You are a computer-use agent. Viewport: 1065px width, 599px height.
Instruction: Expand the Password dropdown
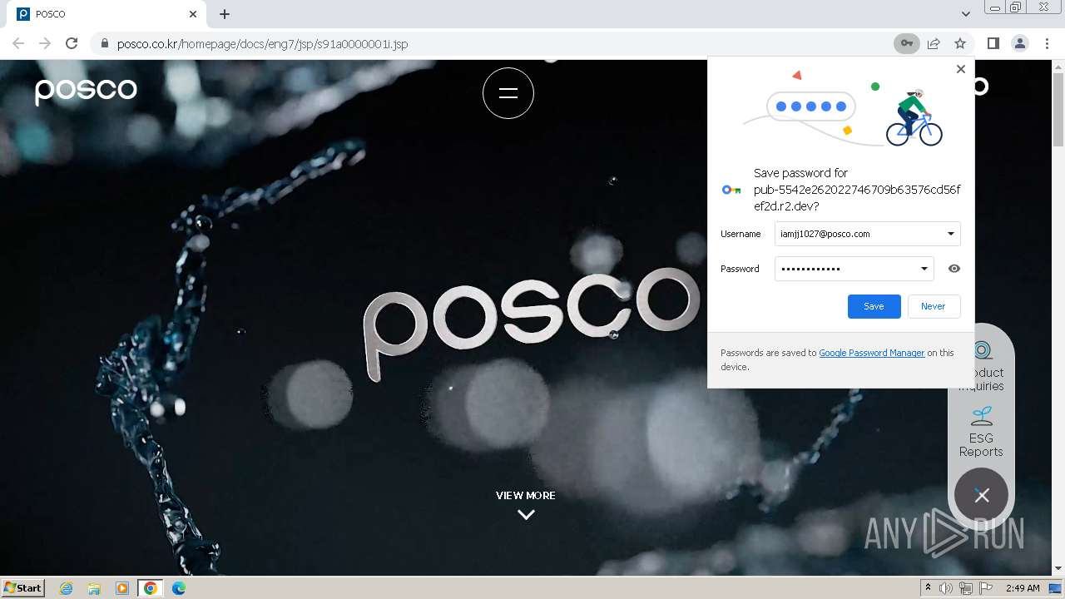pos(924,269)
